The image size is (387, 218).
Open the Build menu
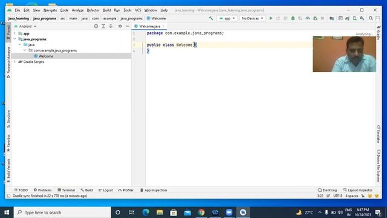[x=106, y=10]
